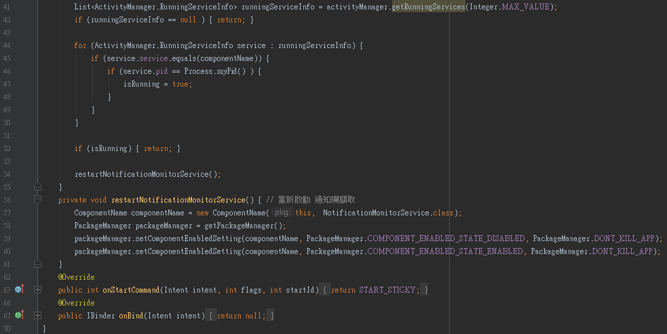Screen dimensions: 667x334
Task: Click line number 54 in the gutter
Action: [x=7, y=174]
